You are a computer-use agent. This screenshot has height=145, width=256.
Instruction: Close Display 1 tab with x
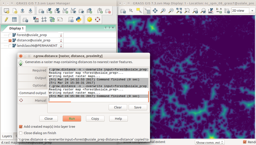(113, 28)
